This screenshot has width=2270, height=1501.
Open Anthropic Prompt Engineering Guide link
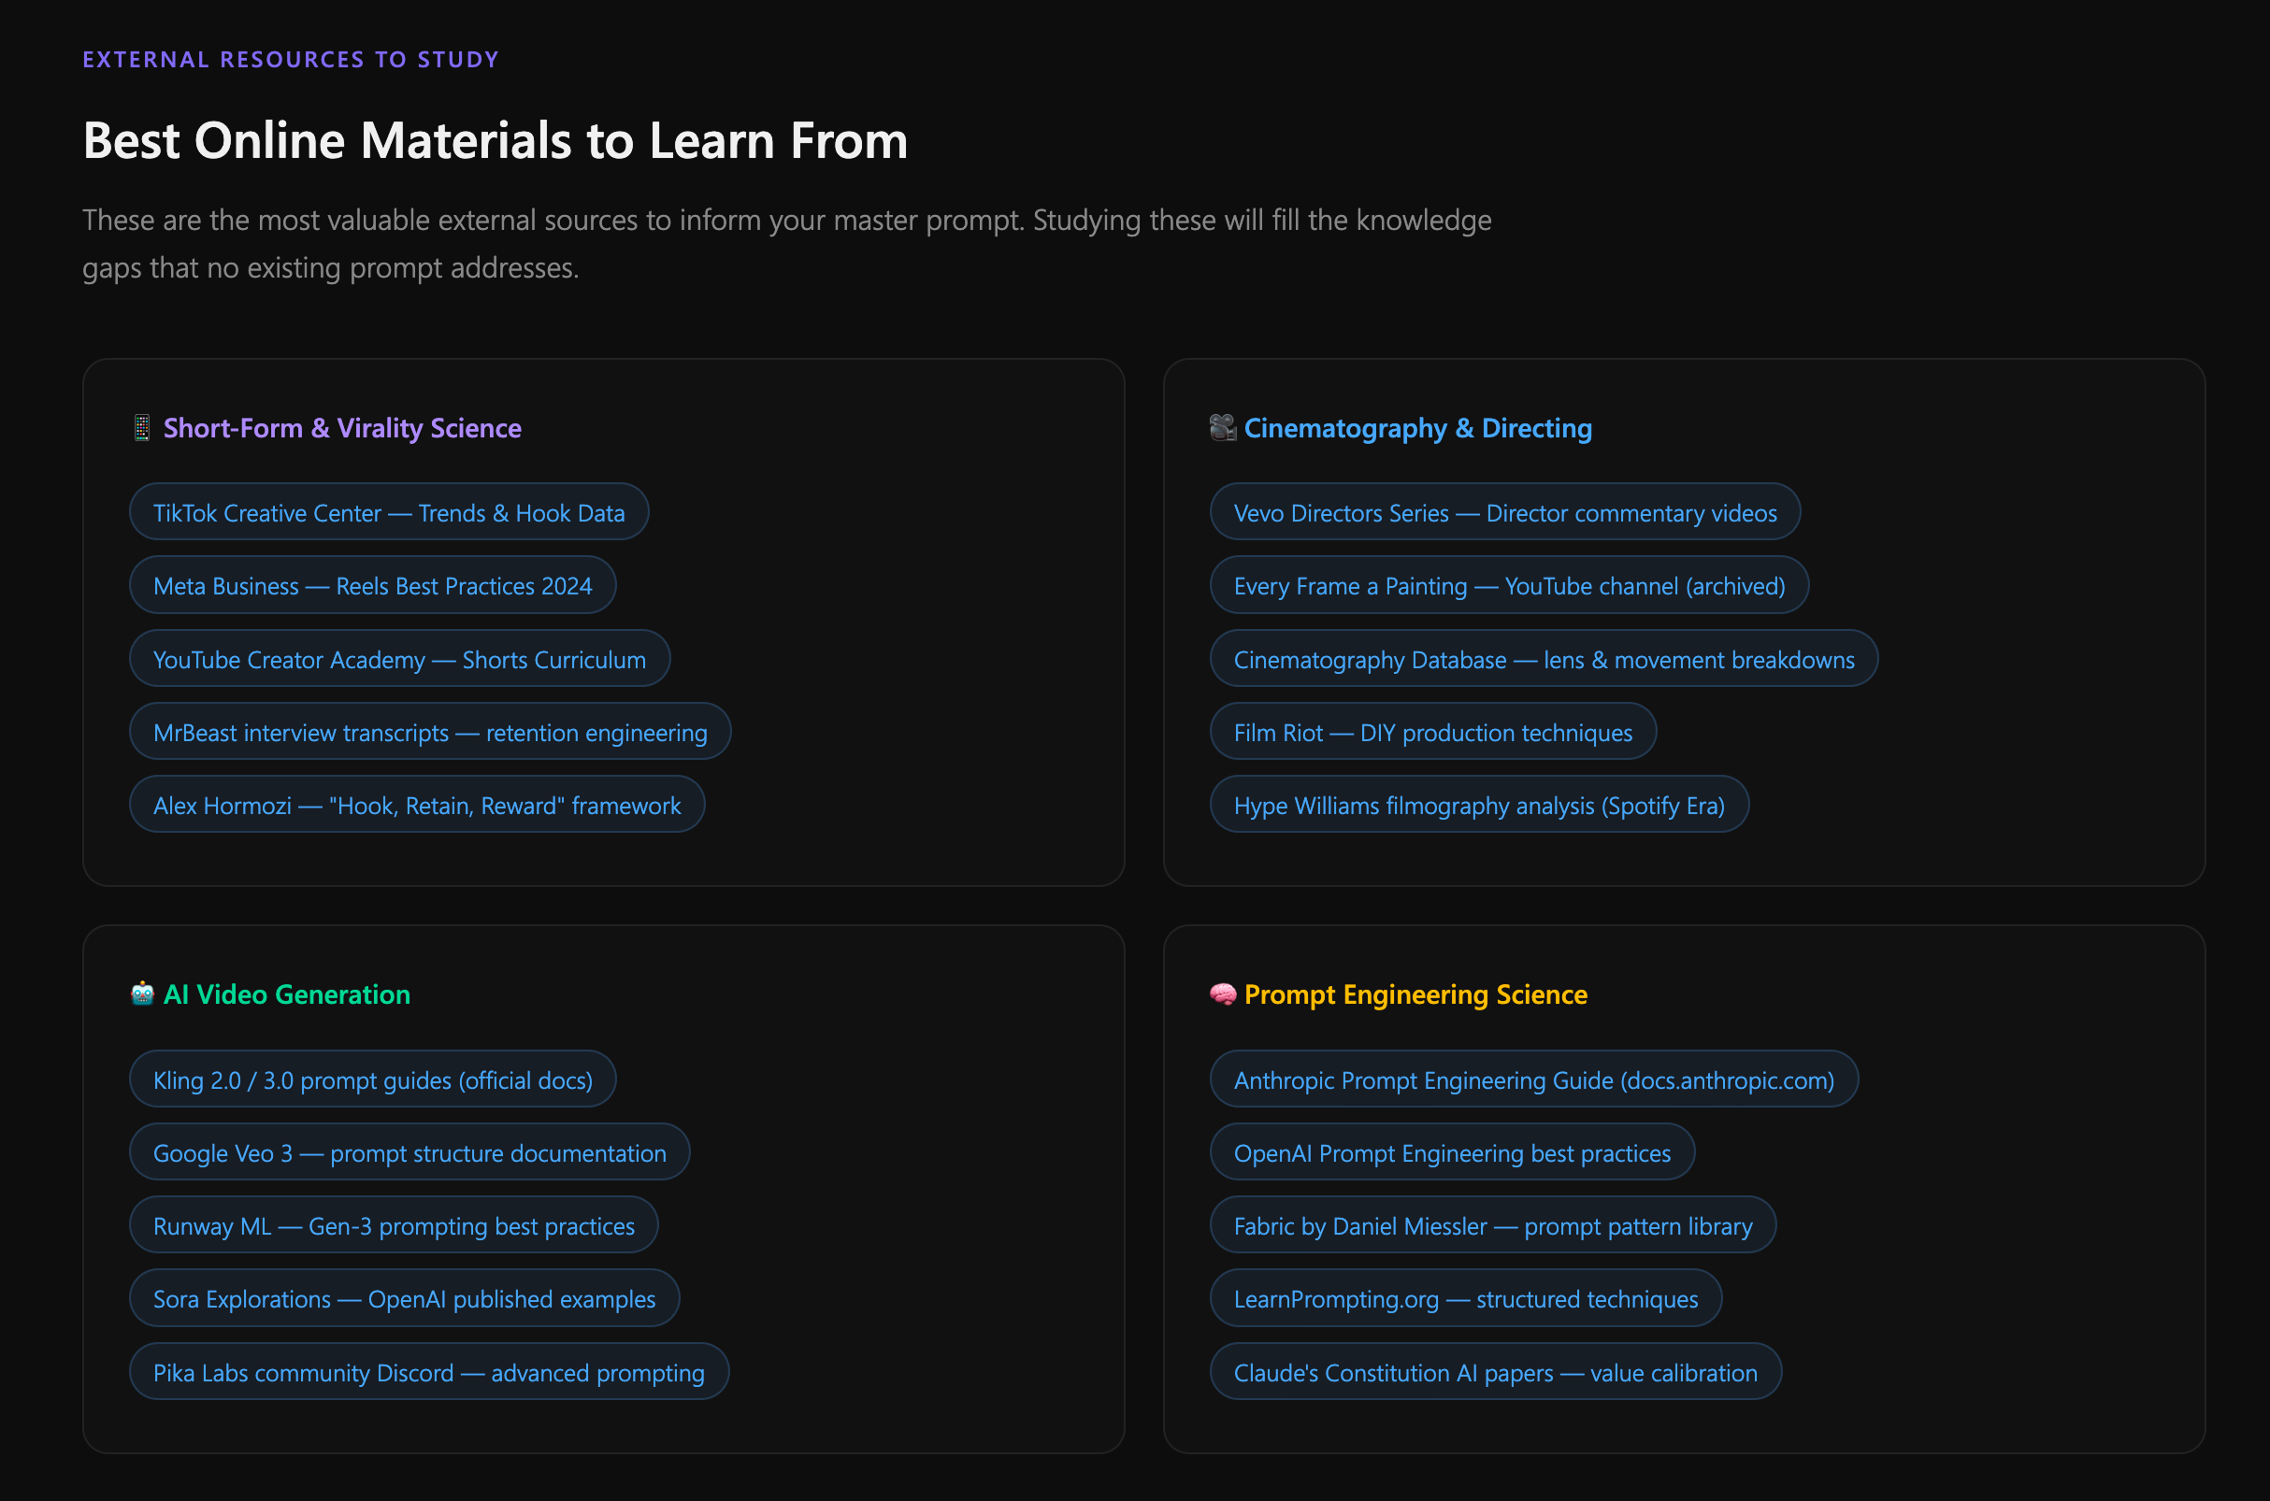(x=1534, y=1079)
